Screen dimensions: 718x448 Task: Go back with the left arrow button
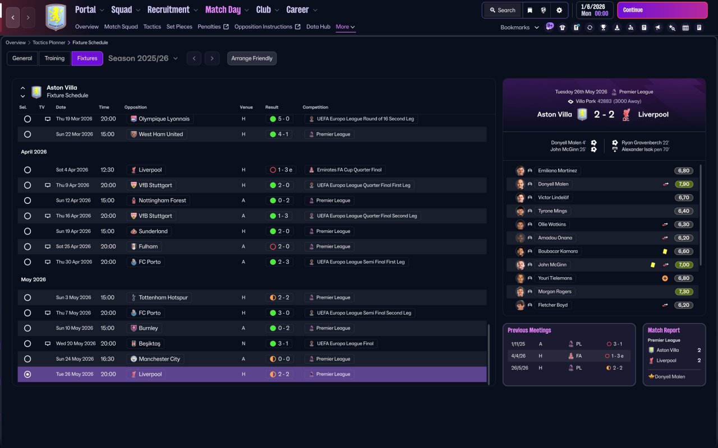pyautogui.click(x=13, y=17)
